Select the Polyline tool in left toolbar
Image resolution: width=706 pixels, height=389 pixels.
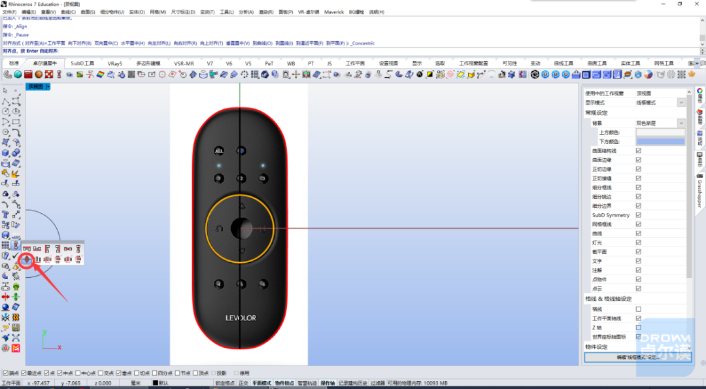(5, 101)
